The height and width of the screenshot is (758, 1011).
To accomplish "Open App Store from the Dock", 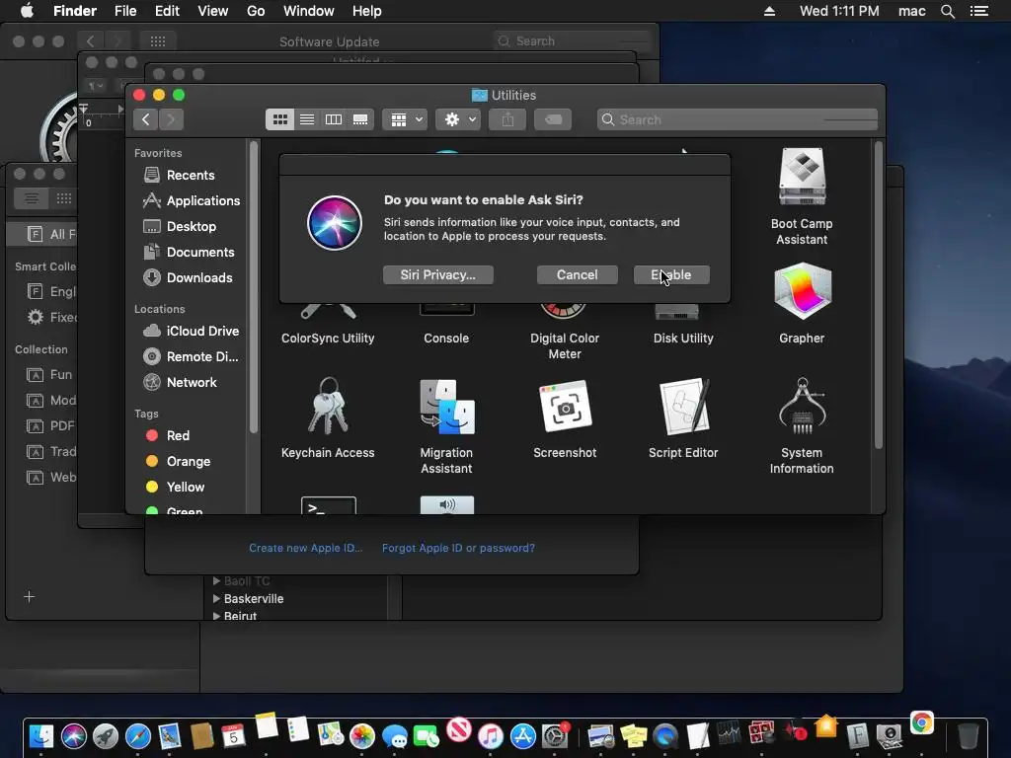I will [523, 735].
